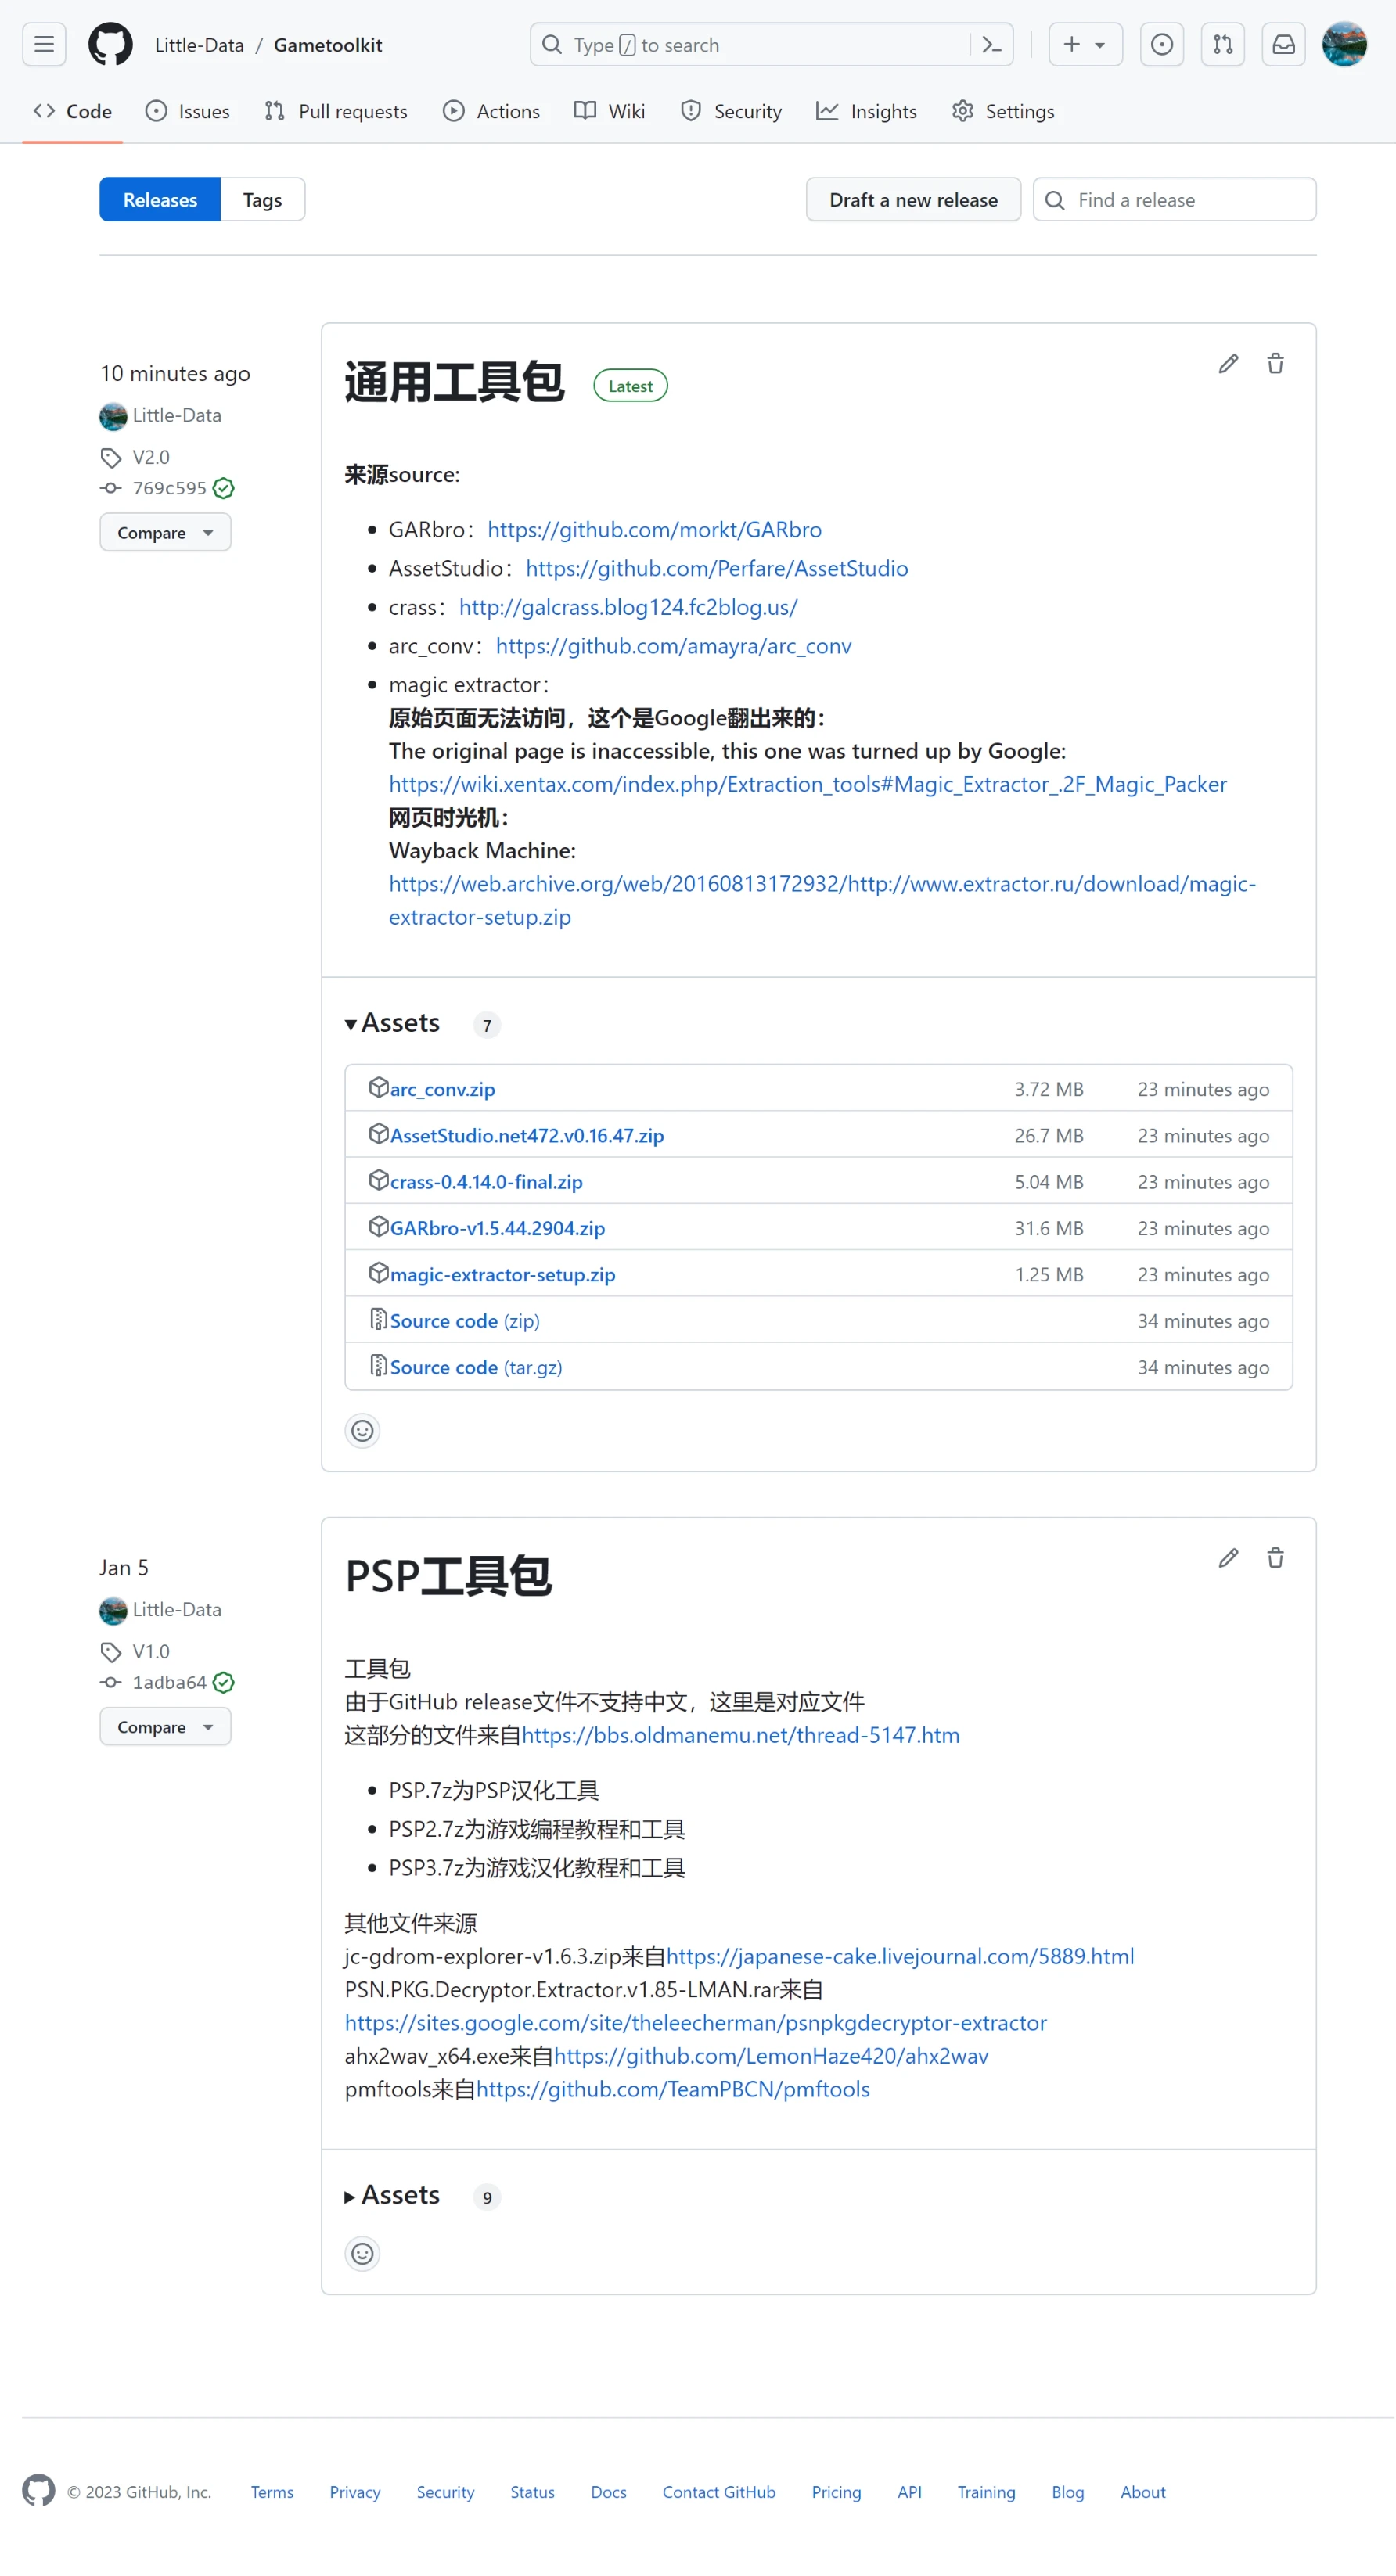Select the Tags toggle button
The image size is (1396, 2576).
pyautogui.click(x=262, y=200)
